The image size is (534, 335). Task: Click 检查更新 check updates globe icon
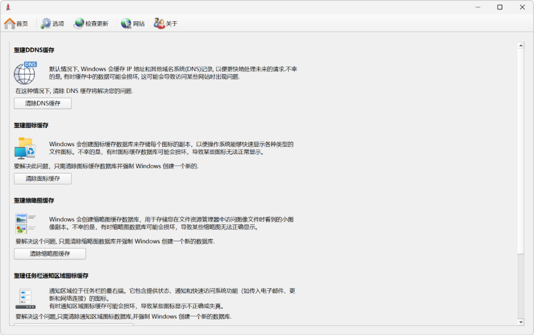point(79,24)
